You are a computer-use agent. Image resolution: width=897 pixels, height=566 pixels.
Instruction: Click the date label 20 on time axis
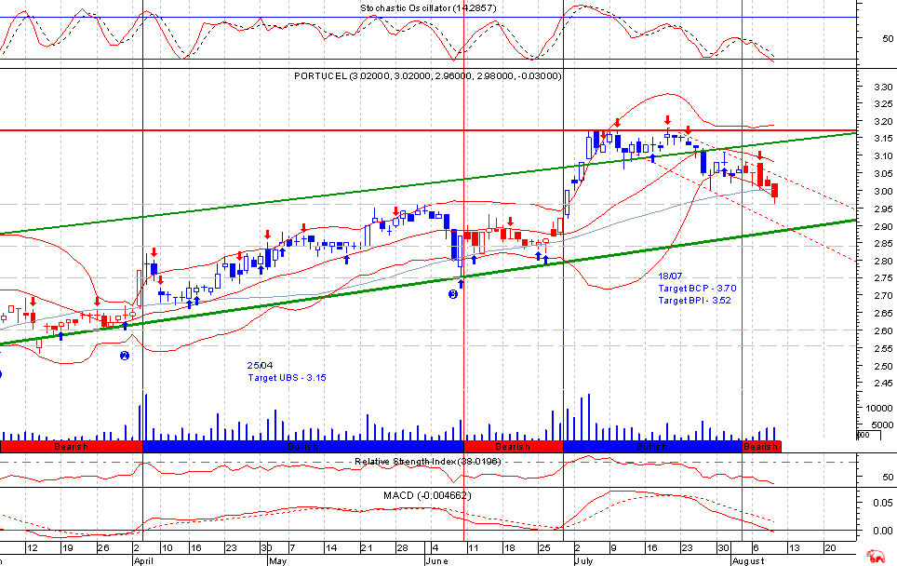830,548
